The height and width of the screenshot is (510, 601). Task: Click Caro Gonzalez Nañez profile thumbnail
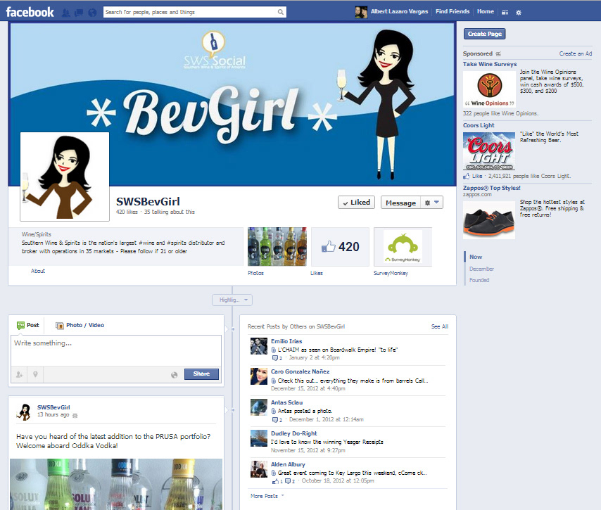coord(259,376)
